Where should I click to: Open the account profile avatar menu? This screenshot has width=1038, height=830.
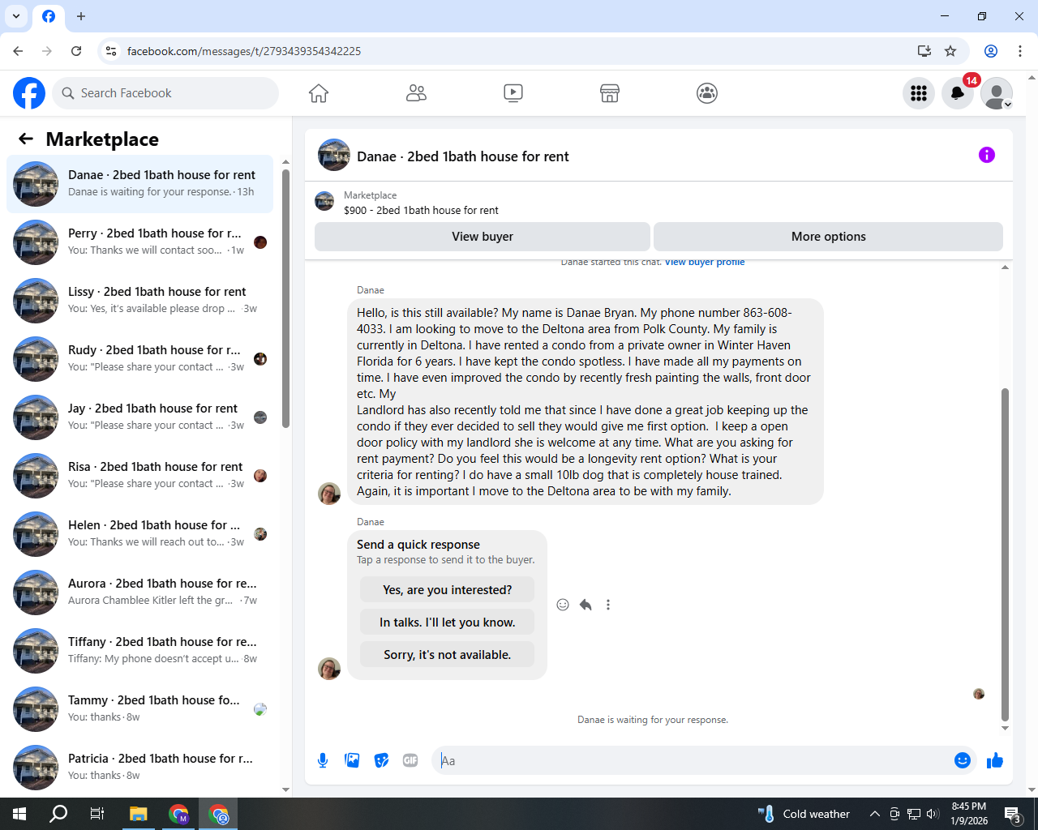[x=997, y=93]
